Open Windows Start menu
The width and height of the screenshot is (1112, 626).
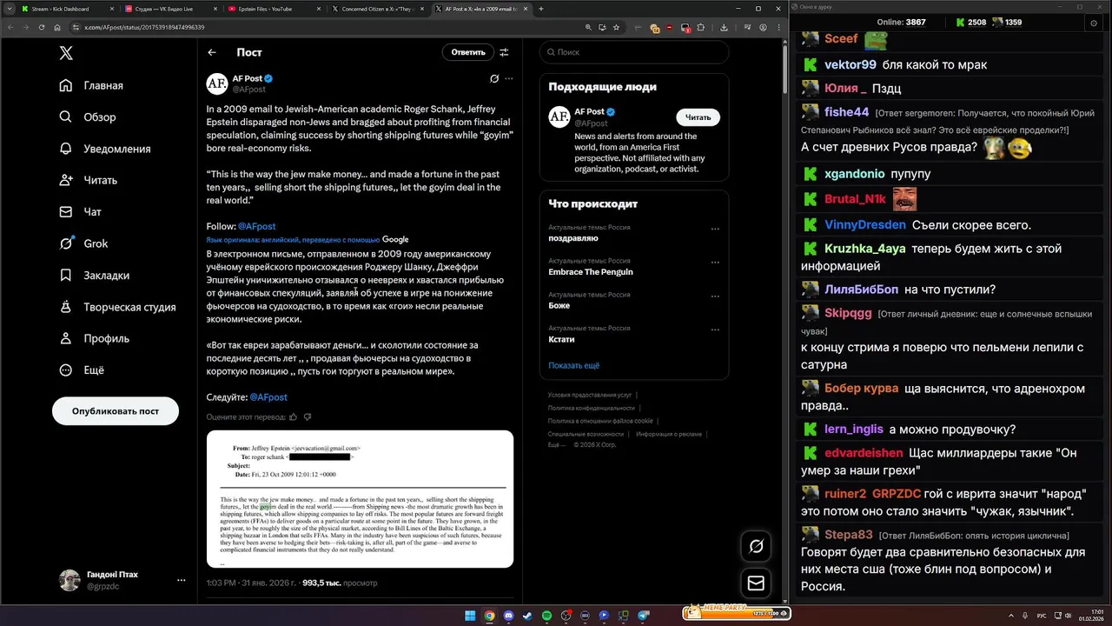pos(471,616)
